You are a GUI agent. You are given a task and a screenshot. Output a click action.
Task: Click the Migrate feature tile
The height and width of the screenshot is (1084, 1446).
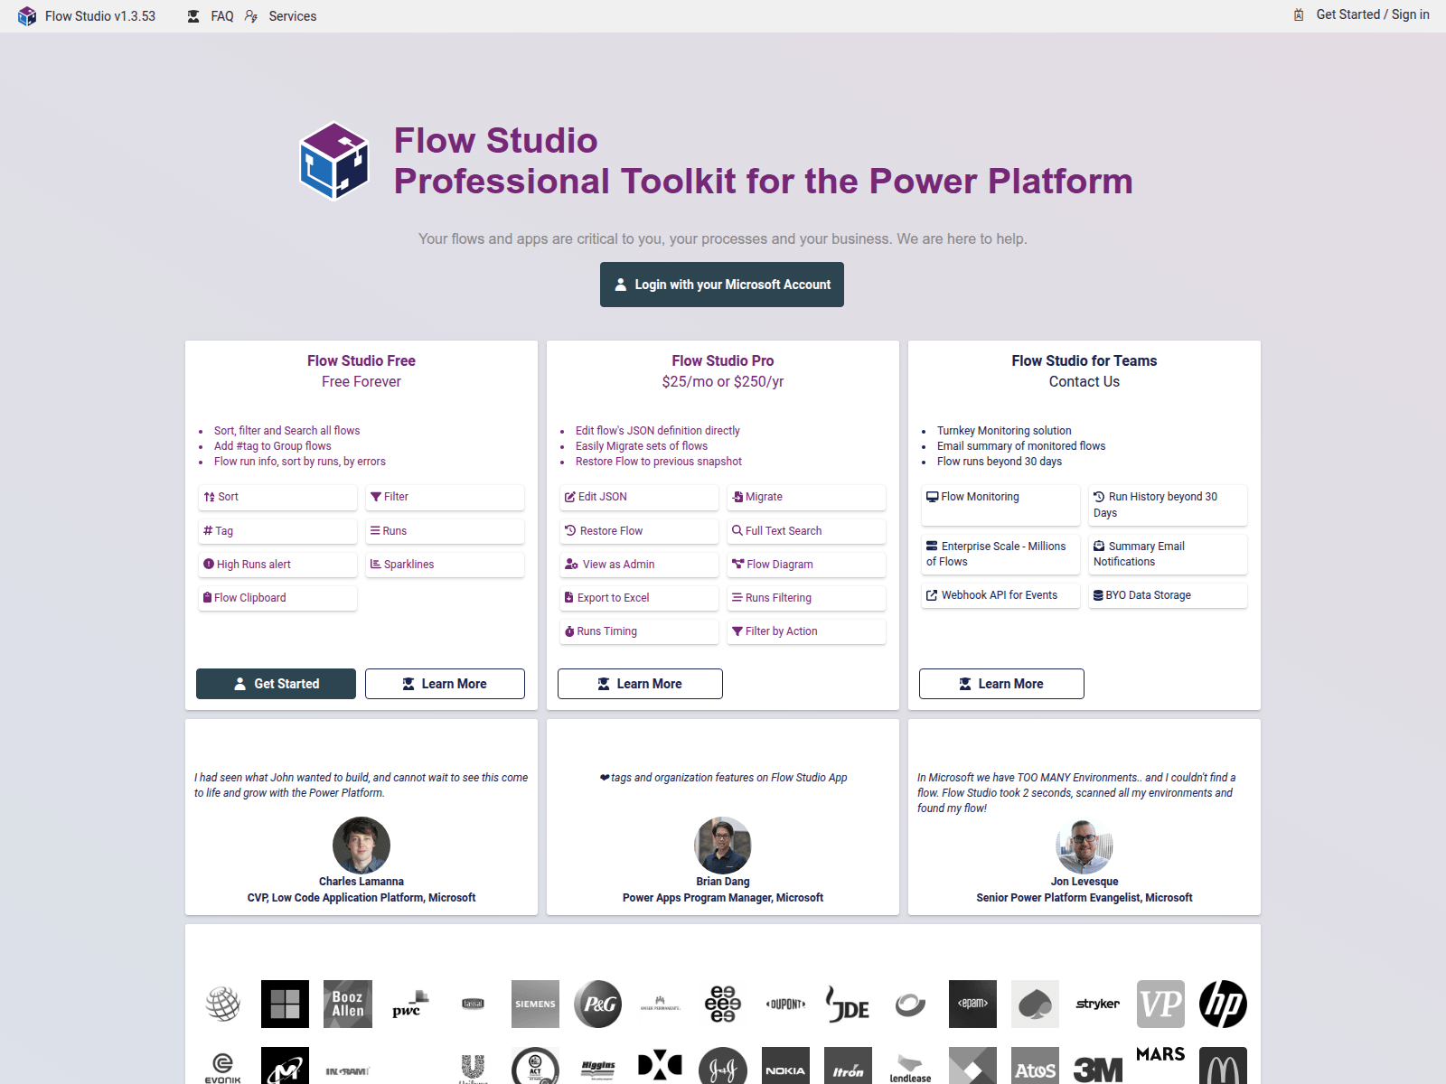click(x=806, y=497)
